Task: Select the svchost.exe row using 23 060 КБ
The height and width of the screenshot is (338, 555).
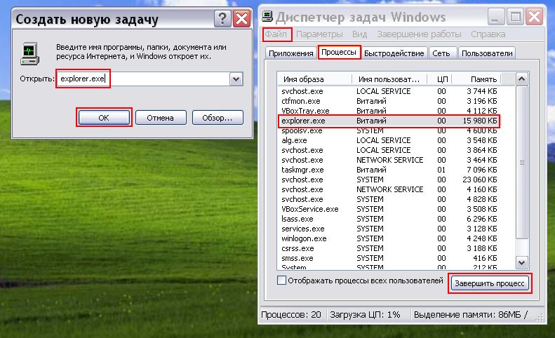Action: pyautogui.click(x=389, y=180)
